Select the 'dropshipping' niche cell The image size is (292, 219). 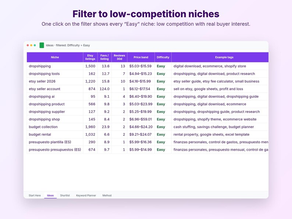(55, 66)
